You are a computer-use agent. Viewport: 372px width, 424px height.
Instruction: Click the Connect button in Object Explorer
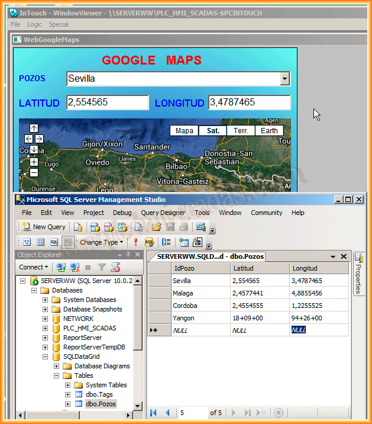click(34, 267)
